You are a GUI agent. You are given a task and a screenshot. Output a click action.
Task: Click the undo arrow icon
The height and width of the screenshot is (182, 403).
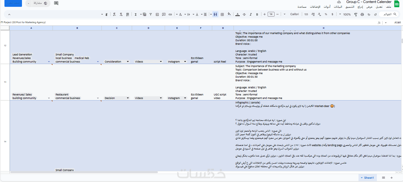click(369, 14)
